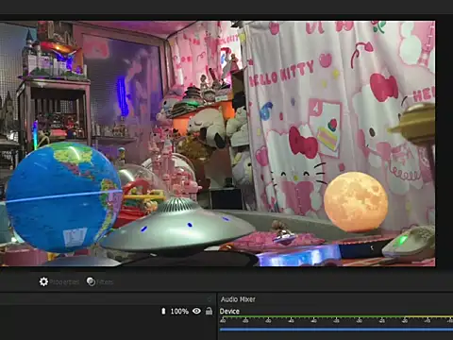Click the blue Device volume slider

336,330
